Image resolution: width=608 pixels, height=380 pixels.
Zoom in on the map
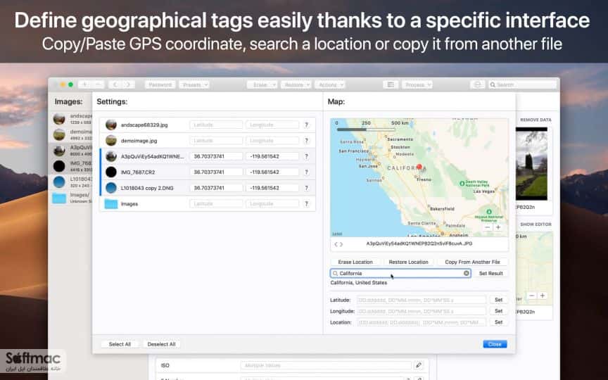click(x=498, y=227)
